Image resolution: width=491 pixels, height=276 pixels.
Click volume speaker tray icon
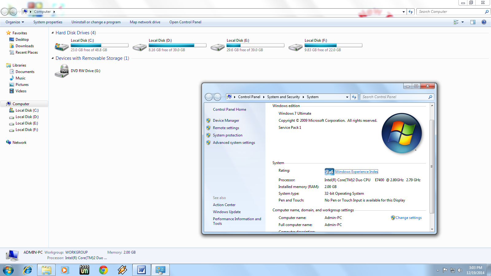[x=460, y=270]
